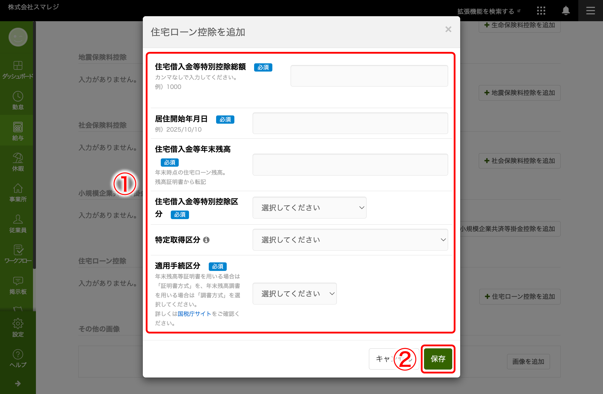Open the 特定取得区分 select box
The width and height of the screenshot is (603, 394).
[350, 240]
